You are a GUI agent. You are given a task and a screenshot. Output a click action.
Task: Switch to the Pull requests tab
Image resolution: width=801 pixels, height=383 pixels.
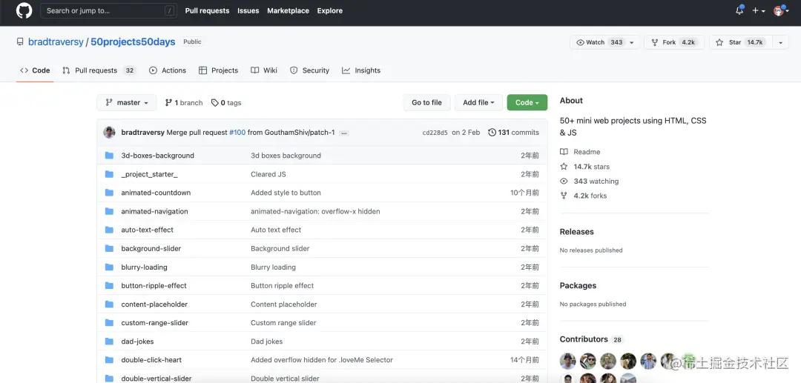[x=99, y=70]
